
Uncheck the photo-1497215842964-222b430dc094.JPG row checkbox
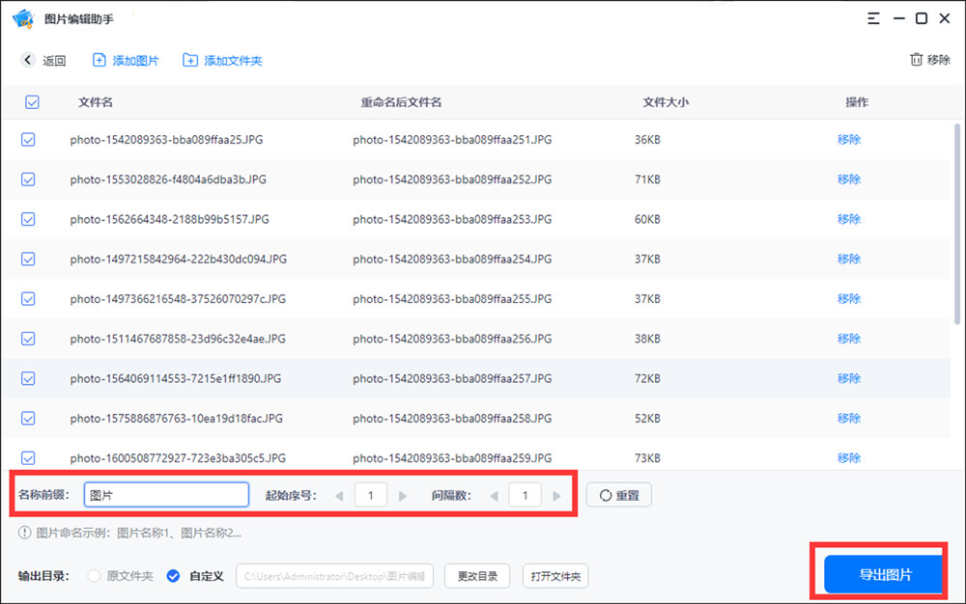[x=28, y=259]
